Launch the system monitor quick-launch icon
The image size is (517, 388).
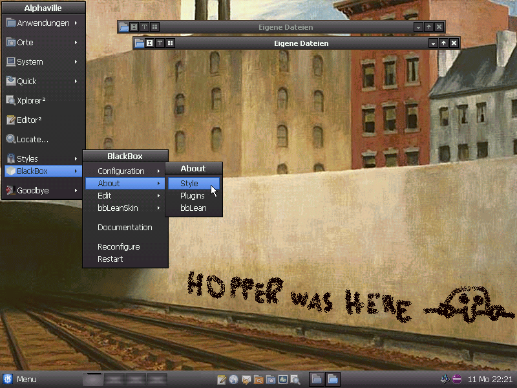283,380
